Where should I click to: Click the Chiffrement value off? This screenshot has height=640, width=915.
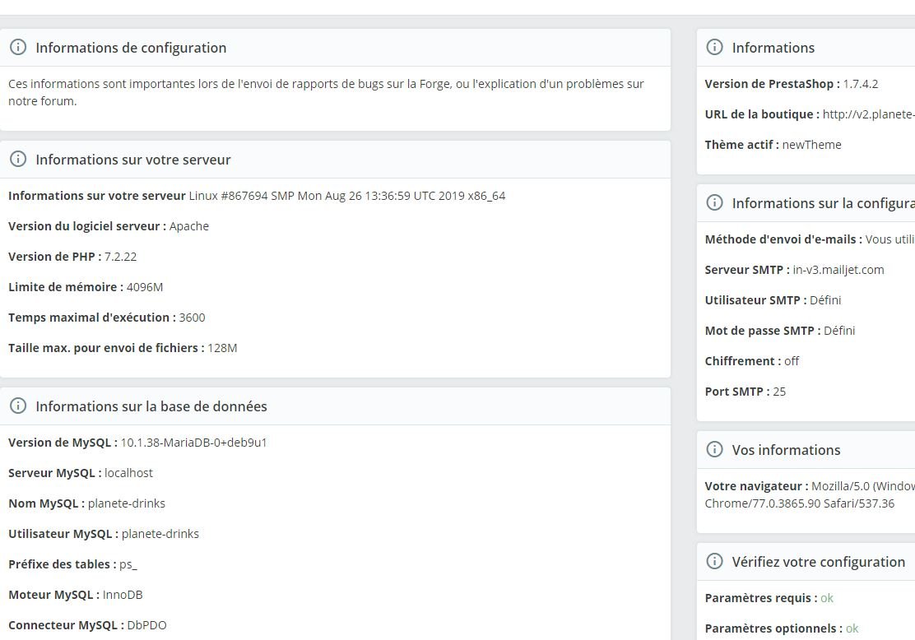[x=792, y=361]
